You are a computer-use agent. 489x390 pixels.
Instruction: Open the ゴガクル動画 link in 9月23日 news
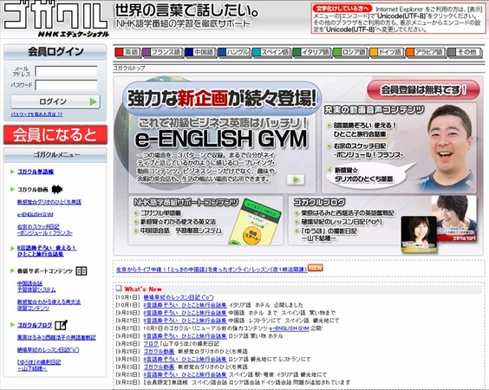point(159,367)
